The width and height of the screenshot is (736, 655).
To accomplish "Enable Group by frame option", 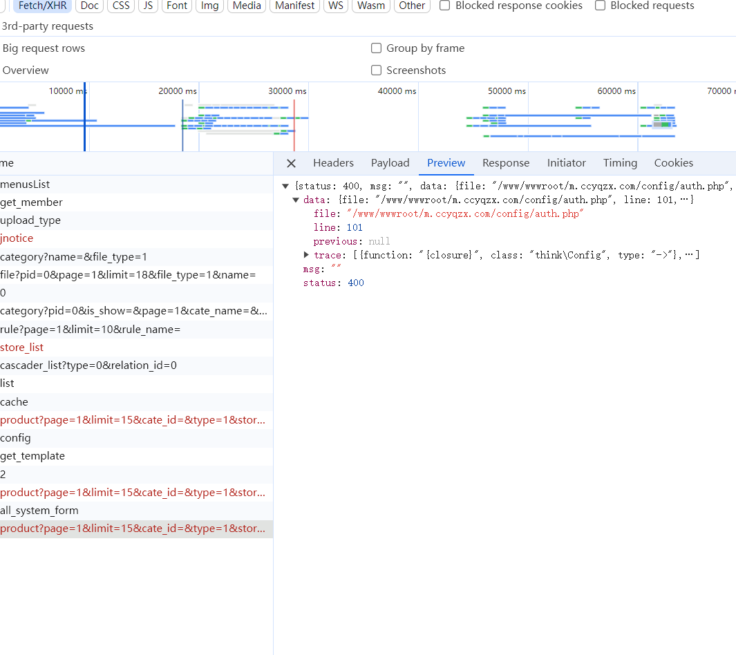I will click(377, 48).
